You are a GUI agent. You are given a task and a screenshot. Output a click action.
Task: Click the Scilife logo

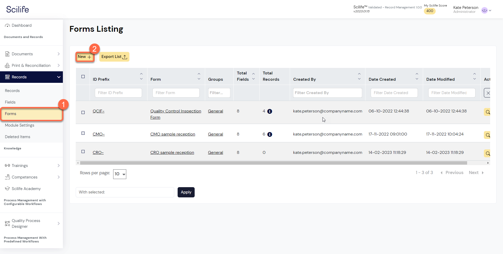pos(18,9)
